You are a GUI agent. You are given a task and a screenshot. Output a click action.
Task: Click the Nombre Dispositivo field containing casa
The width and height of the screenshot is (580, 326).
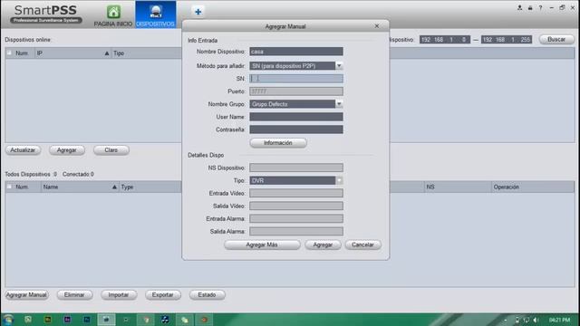296,52
